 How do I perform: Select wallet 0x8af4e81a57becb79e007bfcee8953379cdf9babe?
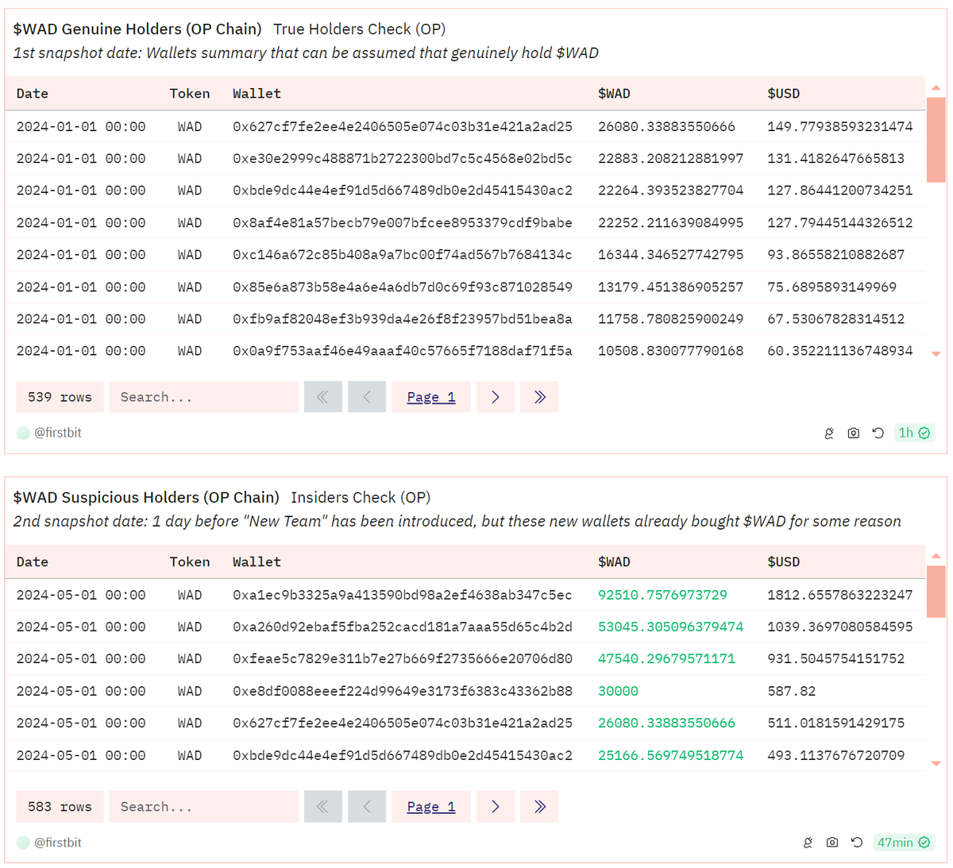(403, 223)
